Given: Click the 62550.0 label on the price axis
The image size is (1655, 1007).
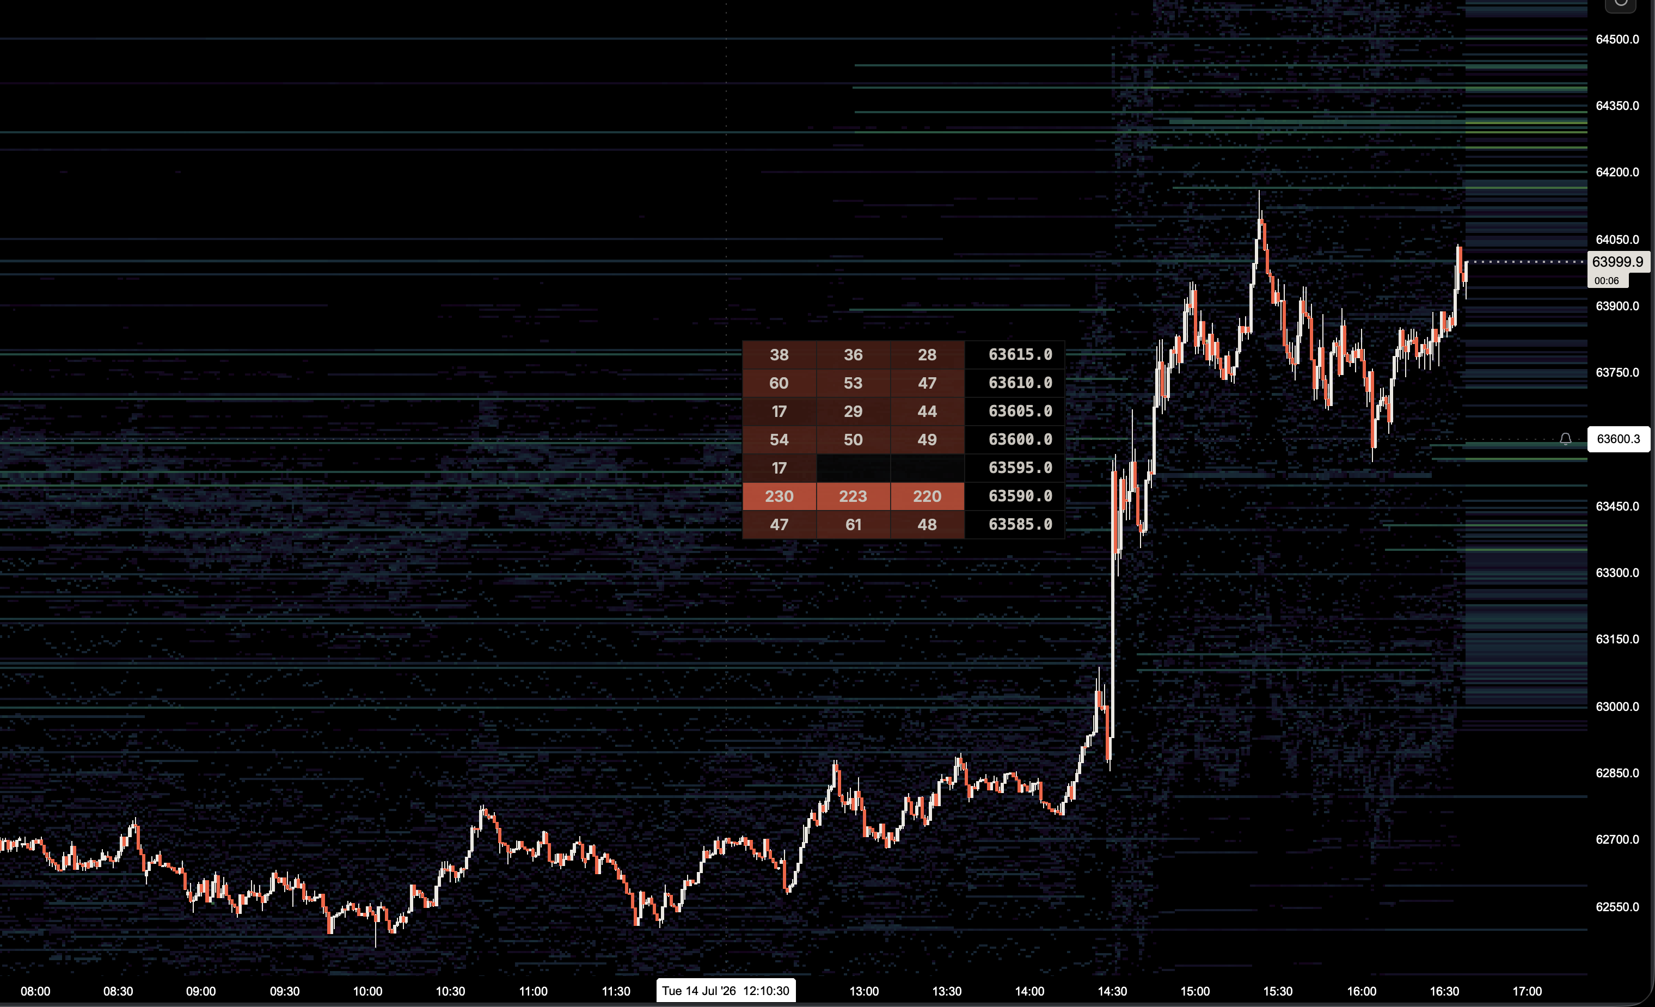Looking at the screenshot, I should coord(1617,907).
